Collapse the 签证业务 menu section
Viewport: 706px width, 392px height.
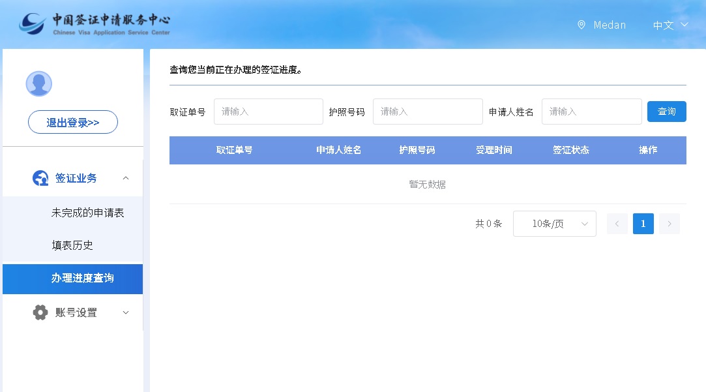(126, 178)
